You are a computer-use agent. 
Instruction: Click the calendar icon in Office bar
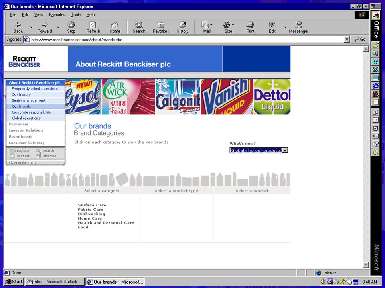tap(375, 120)
